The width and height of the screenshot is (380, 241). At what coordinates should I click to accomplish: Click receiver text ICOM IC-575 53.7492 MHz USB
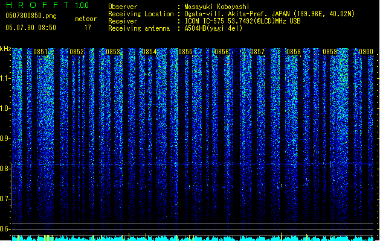pos(243,21)
